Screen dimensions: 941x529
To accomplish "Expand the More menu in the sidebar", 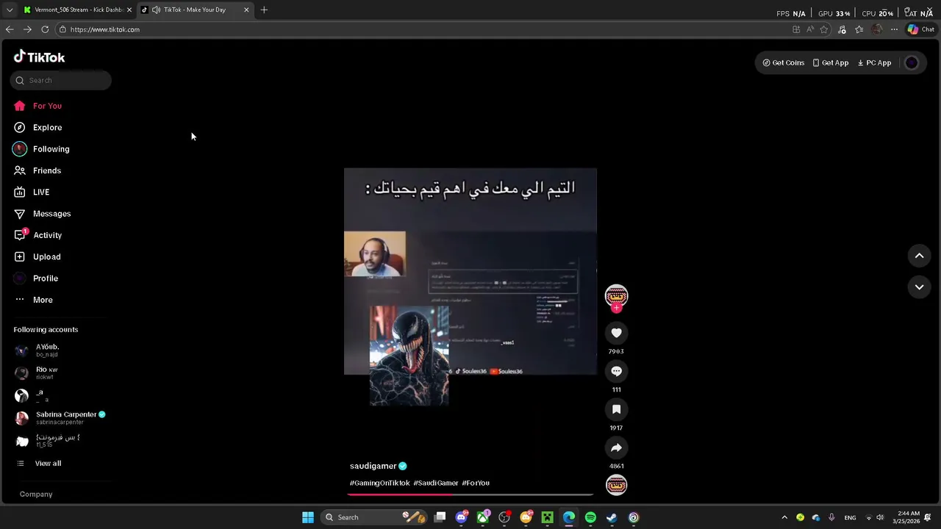I will coord(34,300).
